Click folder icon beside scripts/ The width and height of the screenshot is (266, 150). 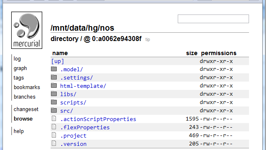click(x=54, y=102)
